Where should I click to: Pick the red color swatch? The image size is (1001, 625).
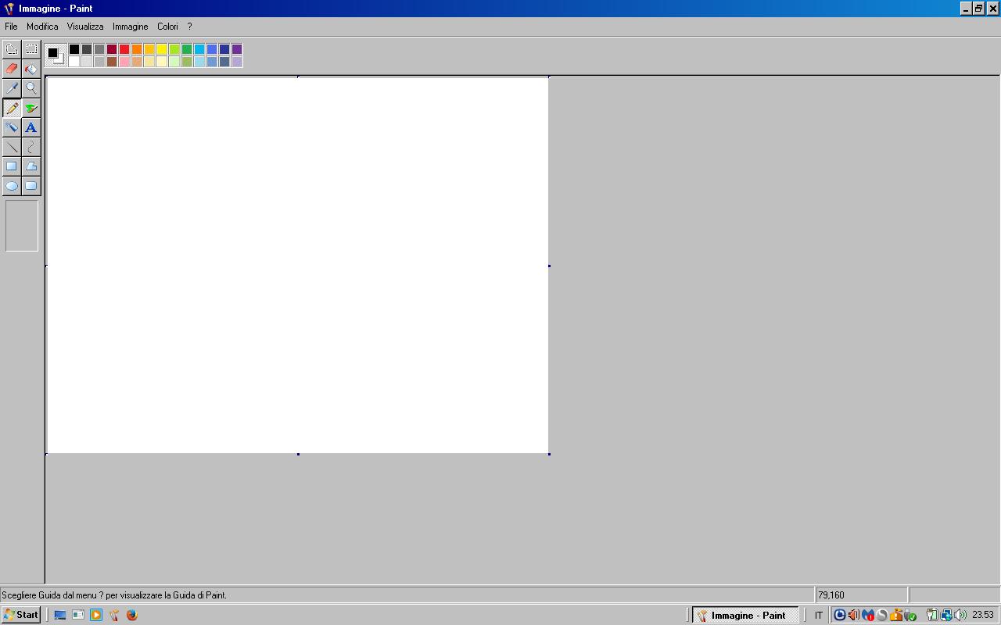(124, 49)
